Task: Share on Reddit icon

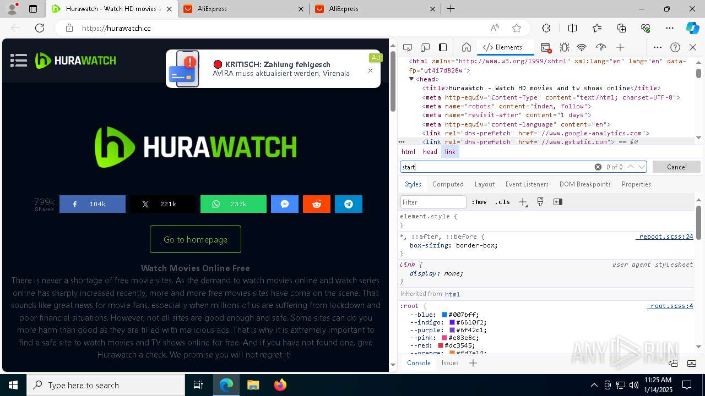Action: 317,204
